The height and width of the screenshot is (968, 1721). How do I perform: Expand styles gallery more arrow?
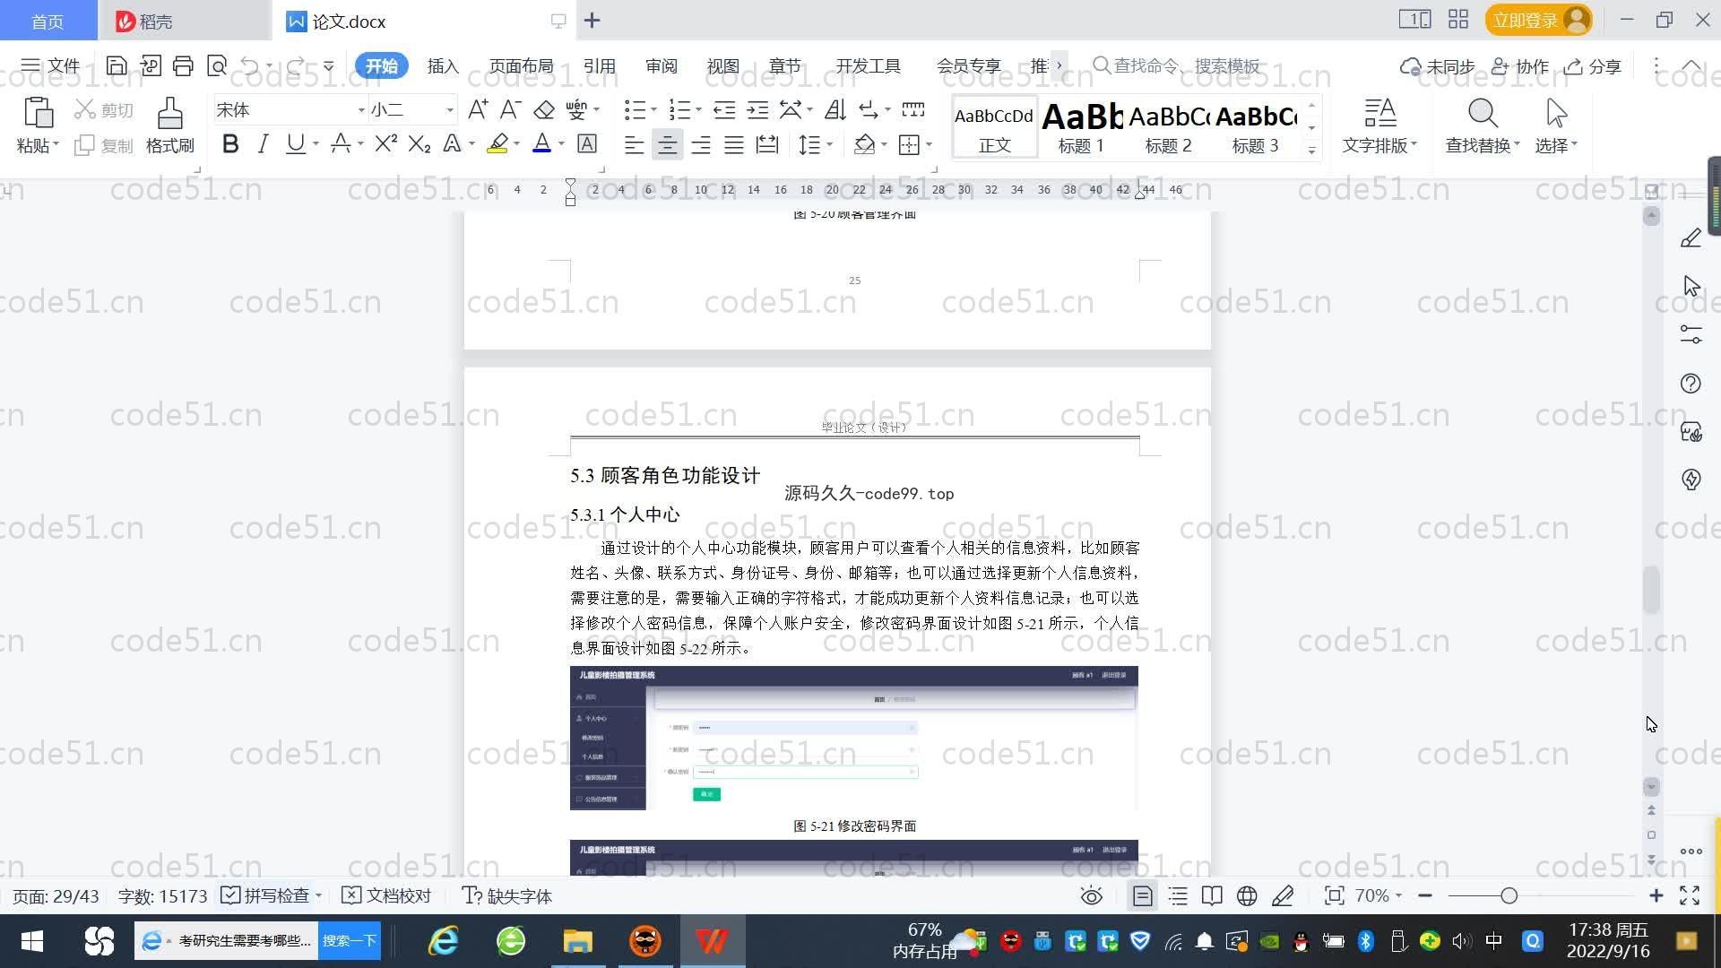click(1311, 150)
